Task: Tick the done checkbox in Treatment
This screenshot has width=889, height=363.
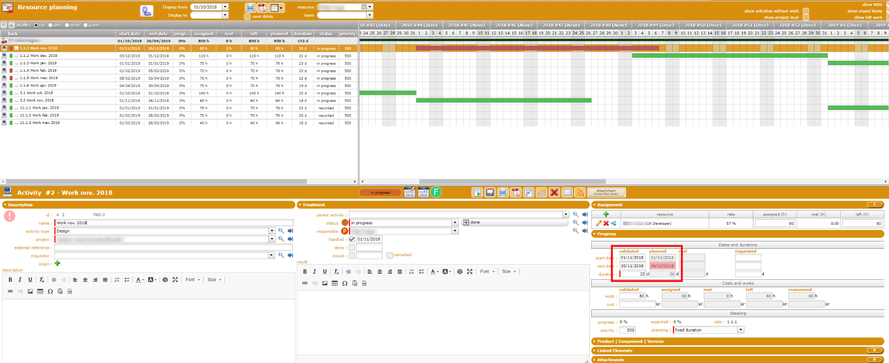Action: [x=352, y=247]
